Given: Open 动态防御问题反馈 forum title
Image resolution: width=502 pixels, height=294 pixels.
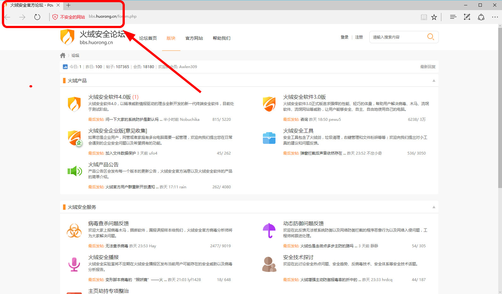Looking at the screenshot, I should (x=303, y=224).
